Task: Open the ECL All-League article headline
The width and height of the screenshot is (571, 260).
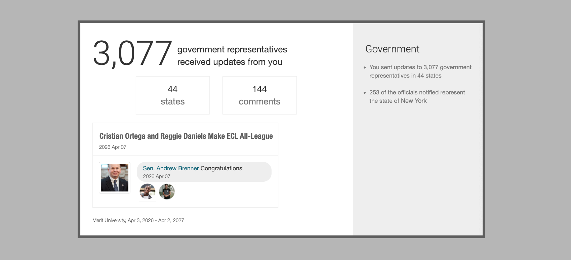Action: (x=186, y=136)
